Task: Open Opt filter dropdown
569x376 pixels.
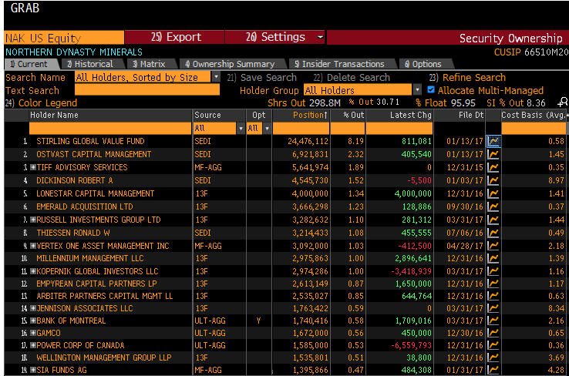Action: coord(267,129)
